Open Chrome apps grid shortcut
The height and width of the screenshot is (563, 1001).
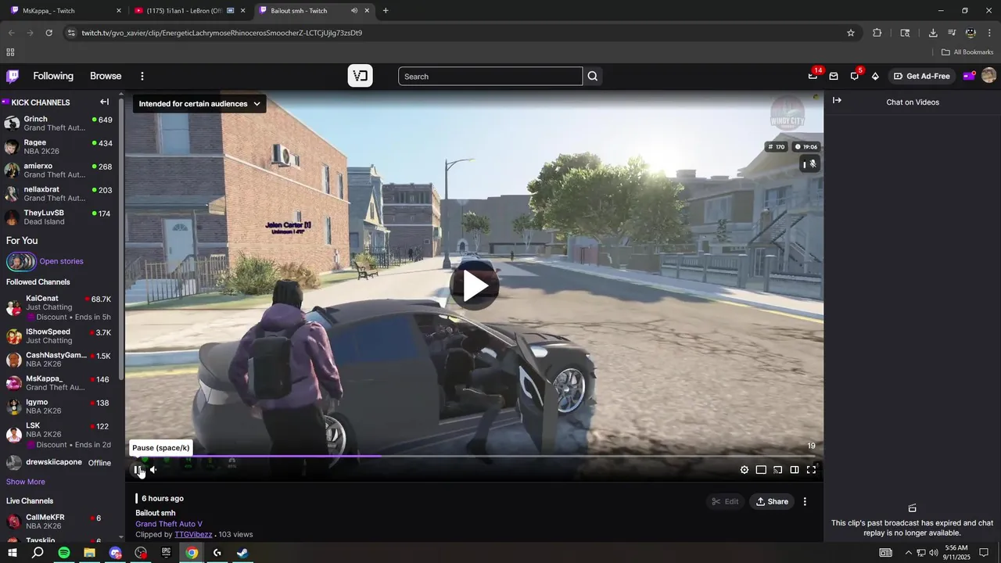[x=10, y=52]
